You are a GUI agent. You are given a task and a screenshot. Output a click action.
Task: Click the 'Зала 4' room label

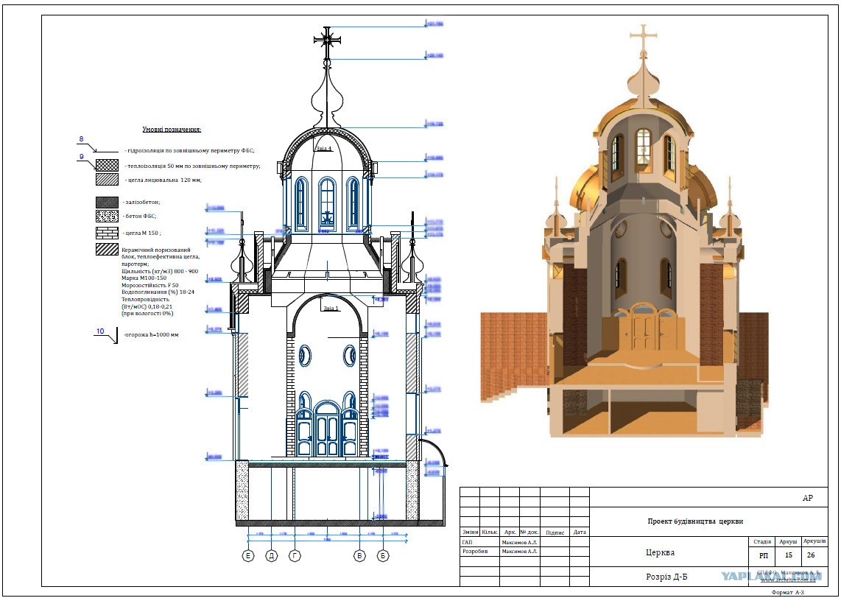point(325,149)
